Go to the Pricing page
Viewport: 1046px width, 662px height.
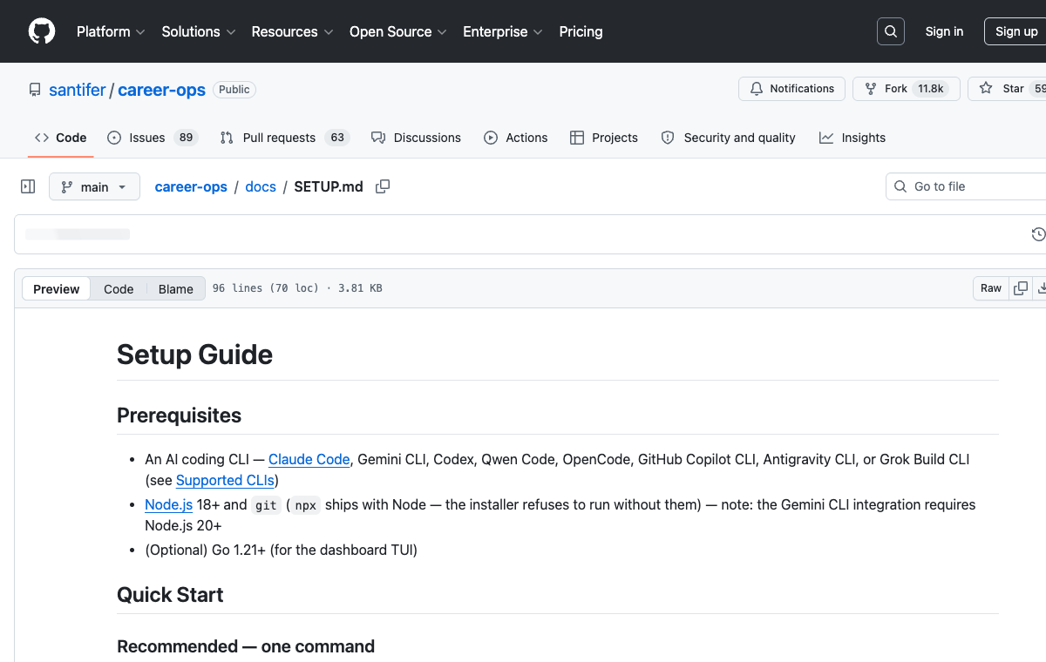(x=581, y=31)
